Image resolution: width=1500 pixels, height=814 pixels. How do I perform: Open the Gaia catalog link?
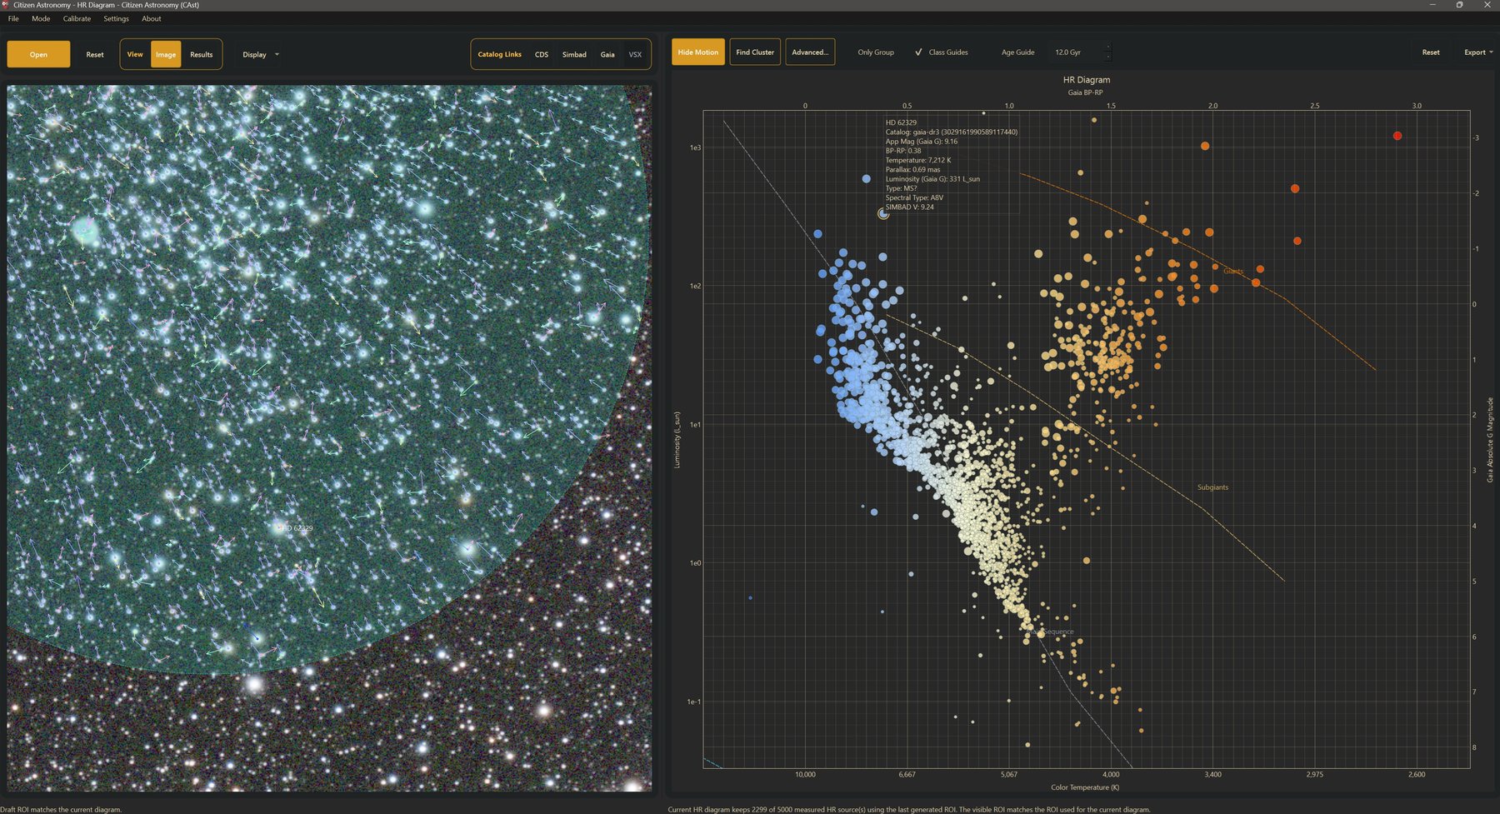pyautogui.click(x=607, y=55)
